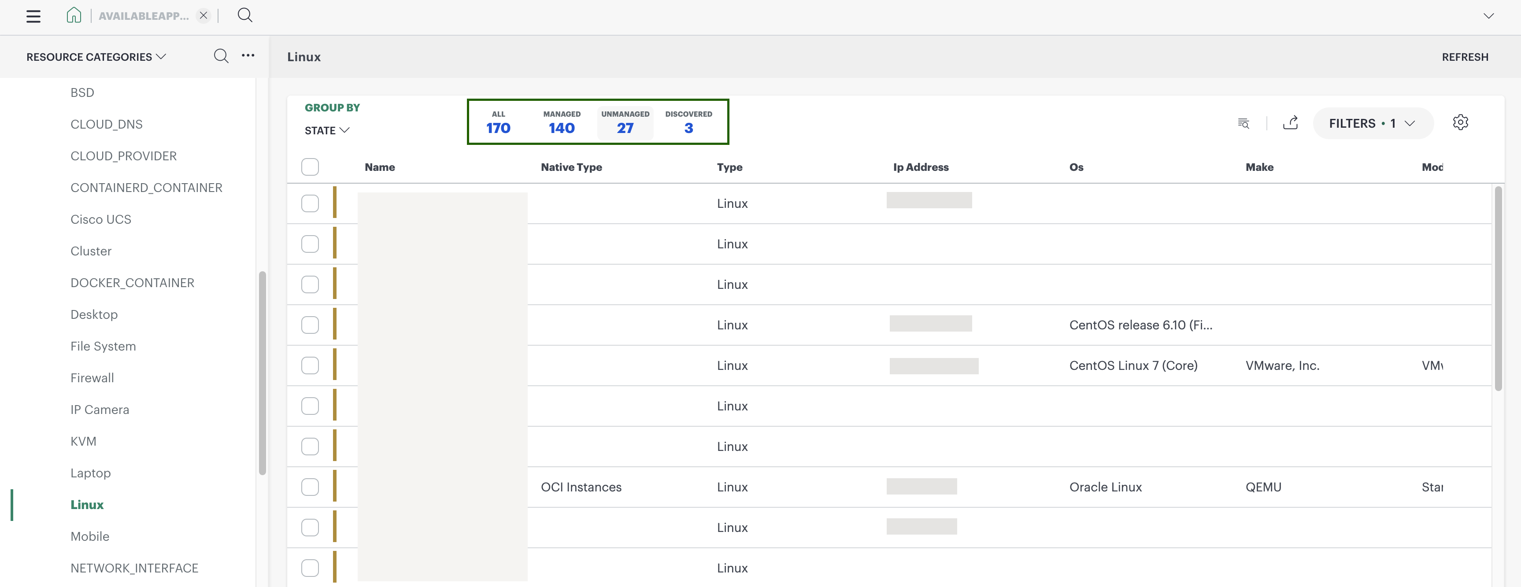
Task: Open the hamburger navigation menu
Action: click(x=33, y=16)
